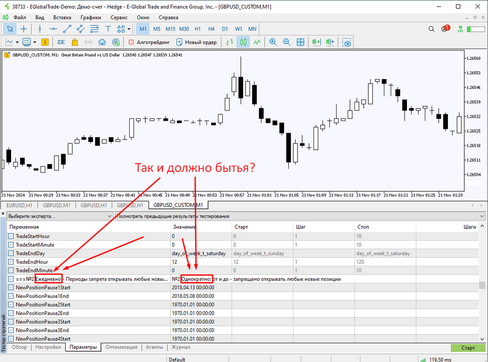Select the crosshair tool

24,29
